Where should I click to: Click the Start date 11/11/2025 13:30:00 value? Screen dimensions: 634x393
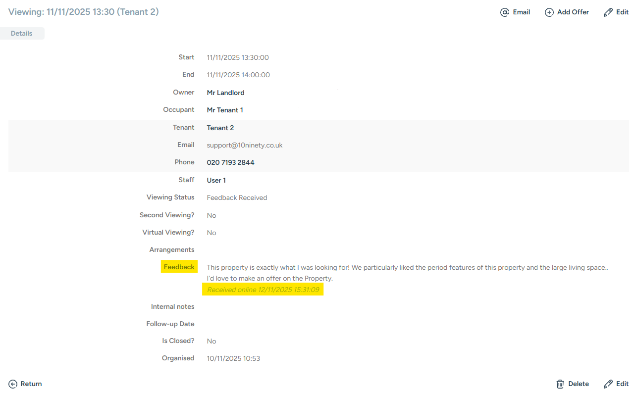click(238, 57)
